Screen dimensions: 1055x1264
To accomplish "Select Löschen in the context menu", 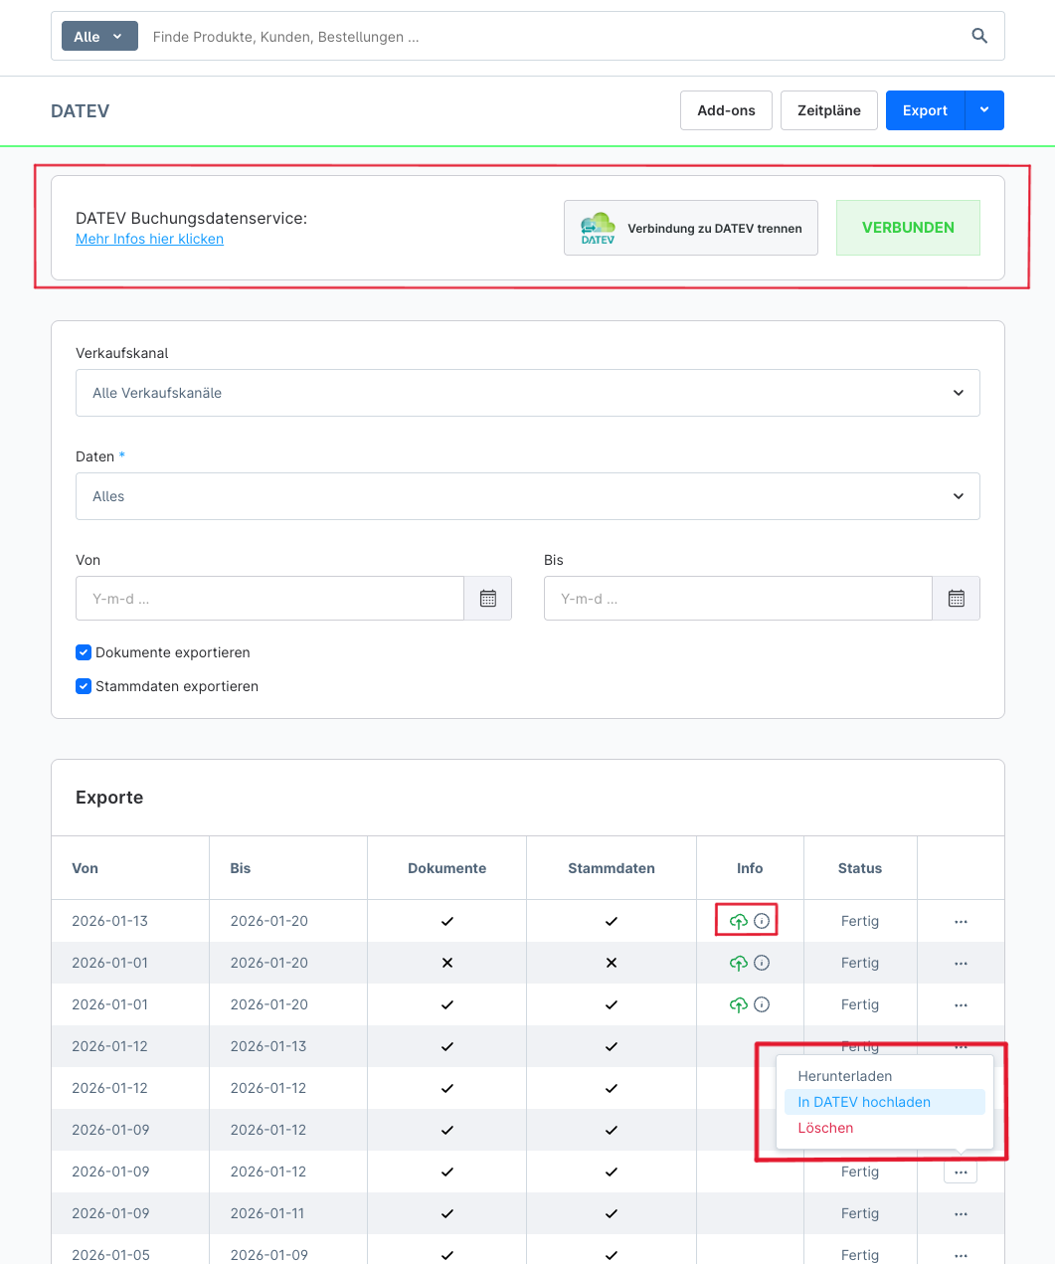I will [825, 1128].
